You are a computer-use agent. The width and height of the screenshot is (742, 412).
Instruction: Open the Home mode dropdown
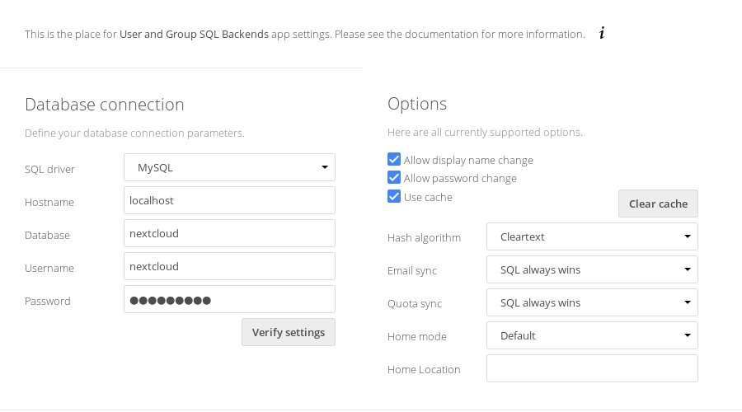coord(592,335)
